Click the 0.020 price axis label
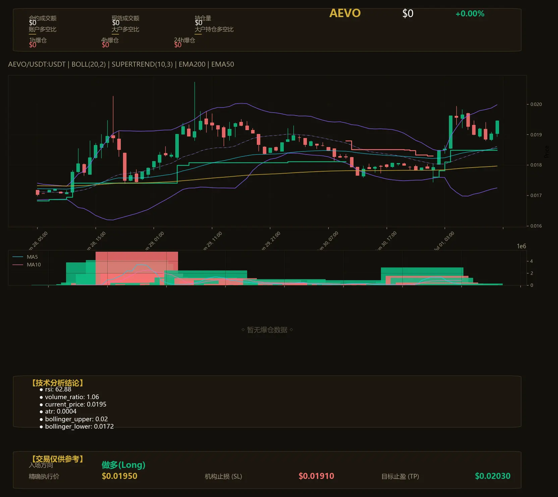The image size is (558, 497). (536, 104)
